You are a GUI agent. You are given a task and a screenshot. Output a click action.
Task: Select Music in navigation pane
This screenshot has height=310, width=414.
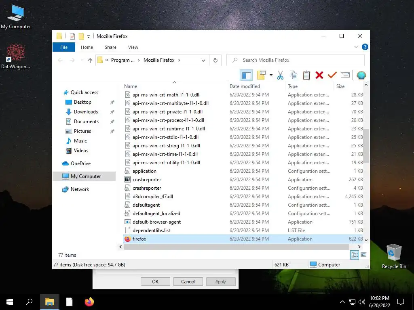[80, 141]
